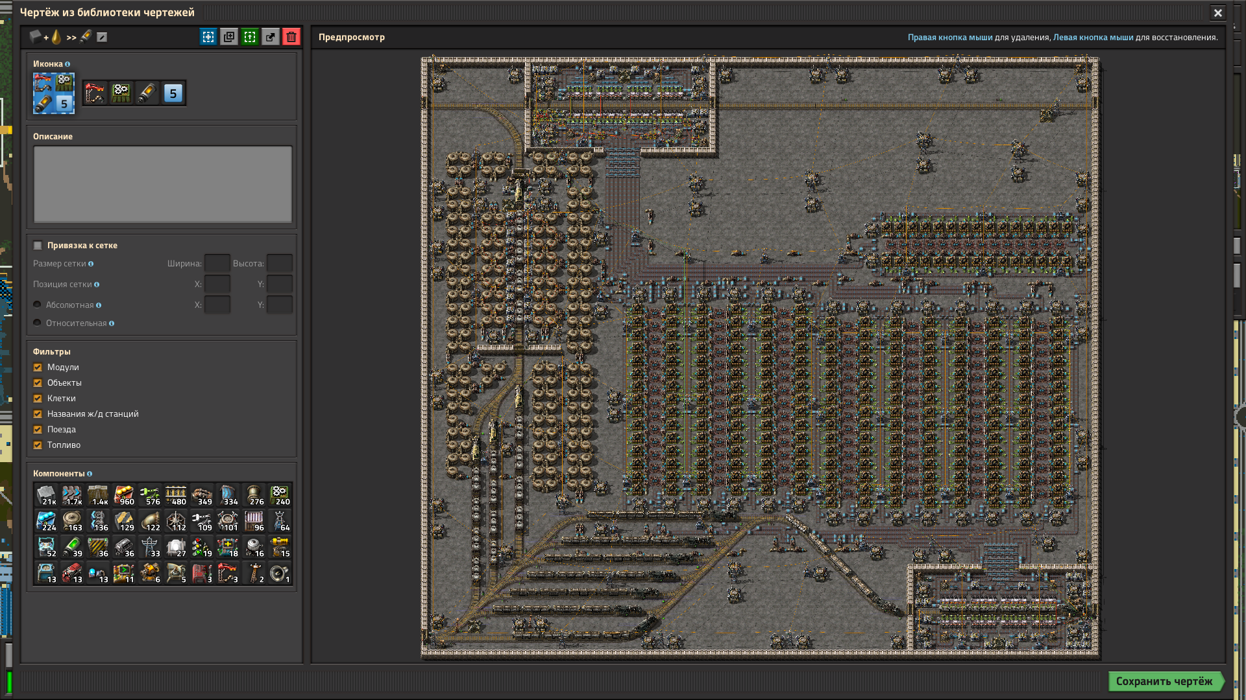Click the 11 combinator component
The height and width of the screenshot is (700, 1246).
tap(124, 573)
